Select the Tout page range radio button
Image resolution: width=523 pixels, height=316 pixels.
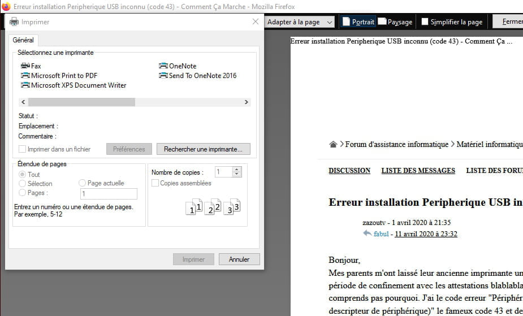[x=23, y=174]
